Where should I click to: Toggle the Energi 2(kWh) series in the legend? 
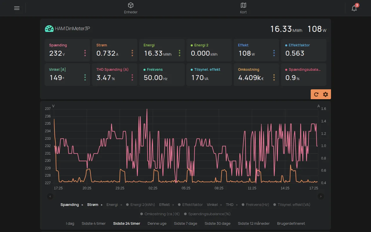click(x=141, y=205)
